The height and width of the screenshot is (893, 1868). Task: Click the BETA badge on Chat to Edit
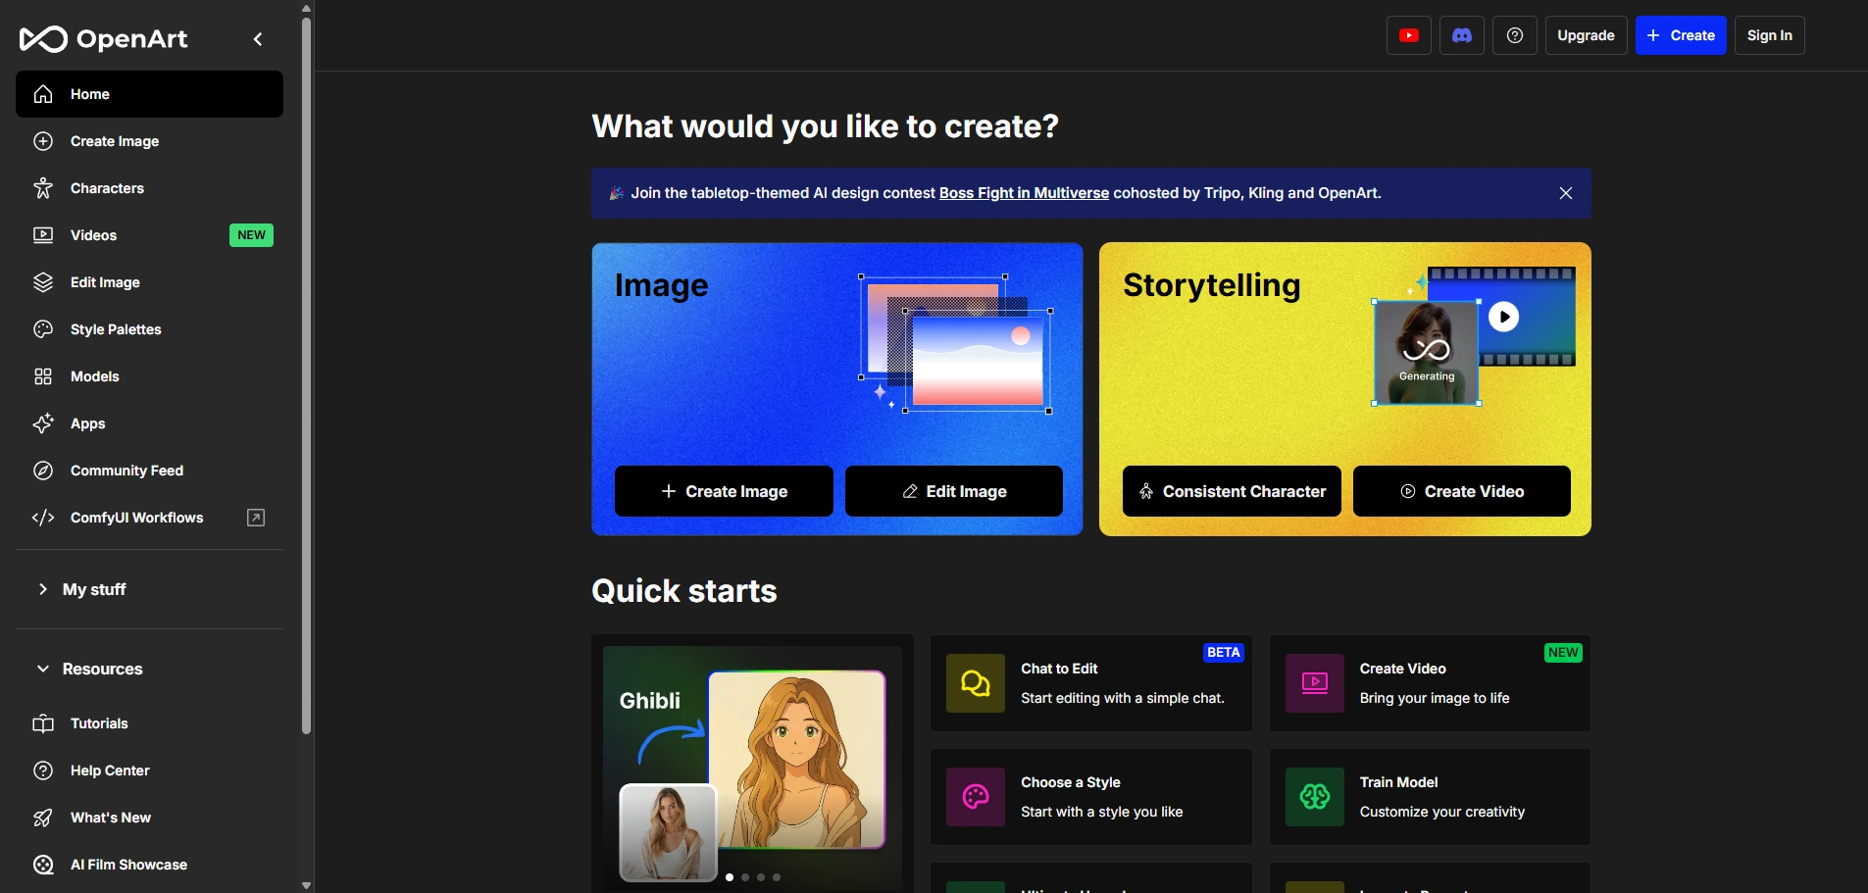click(1224, 653)
